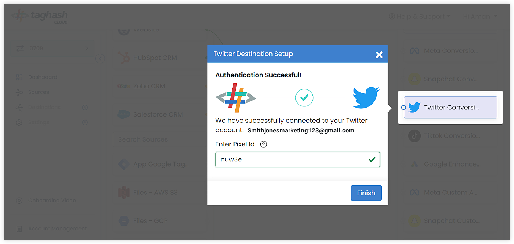Click the Finish button
Viewport: 514px width, 244px height.
[366, 193]
